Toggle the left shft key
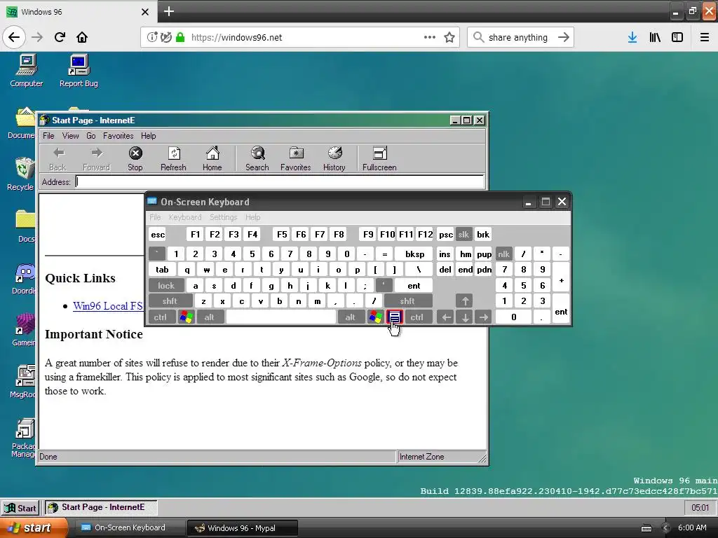 click(x=170, y=301)
